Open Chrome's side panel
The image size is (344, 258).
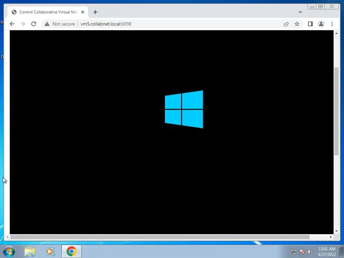[310, 24]
